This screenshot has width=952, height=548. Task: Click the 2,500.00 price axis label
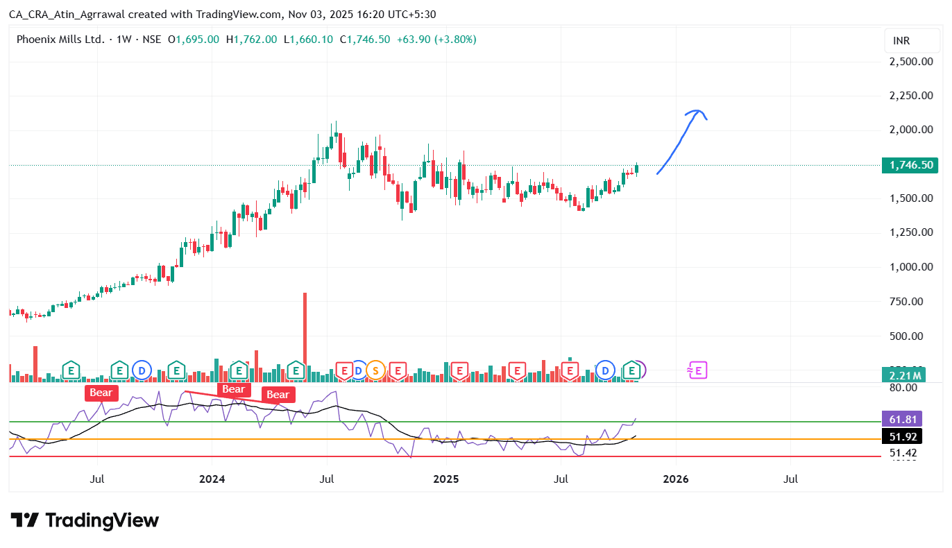tap(910, 61)
